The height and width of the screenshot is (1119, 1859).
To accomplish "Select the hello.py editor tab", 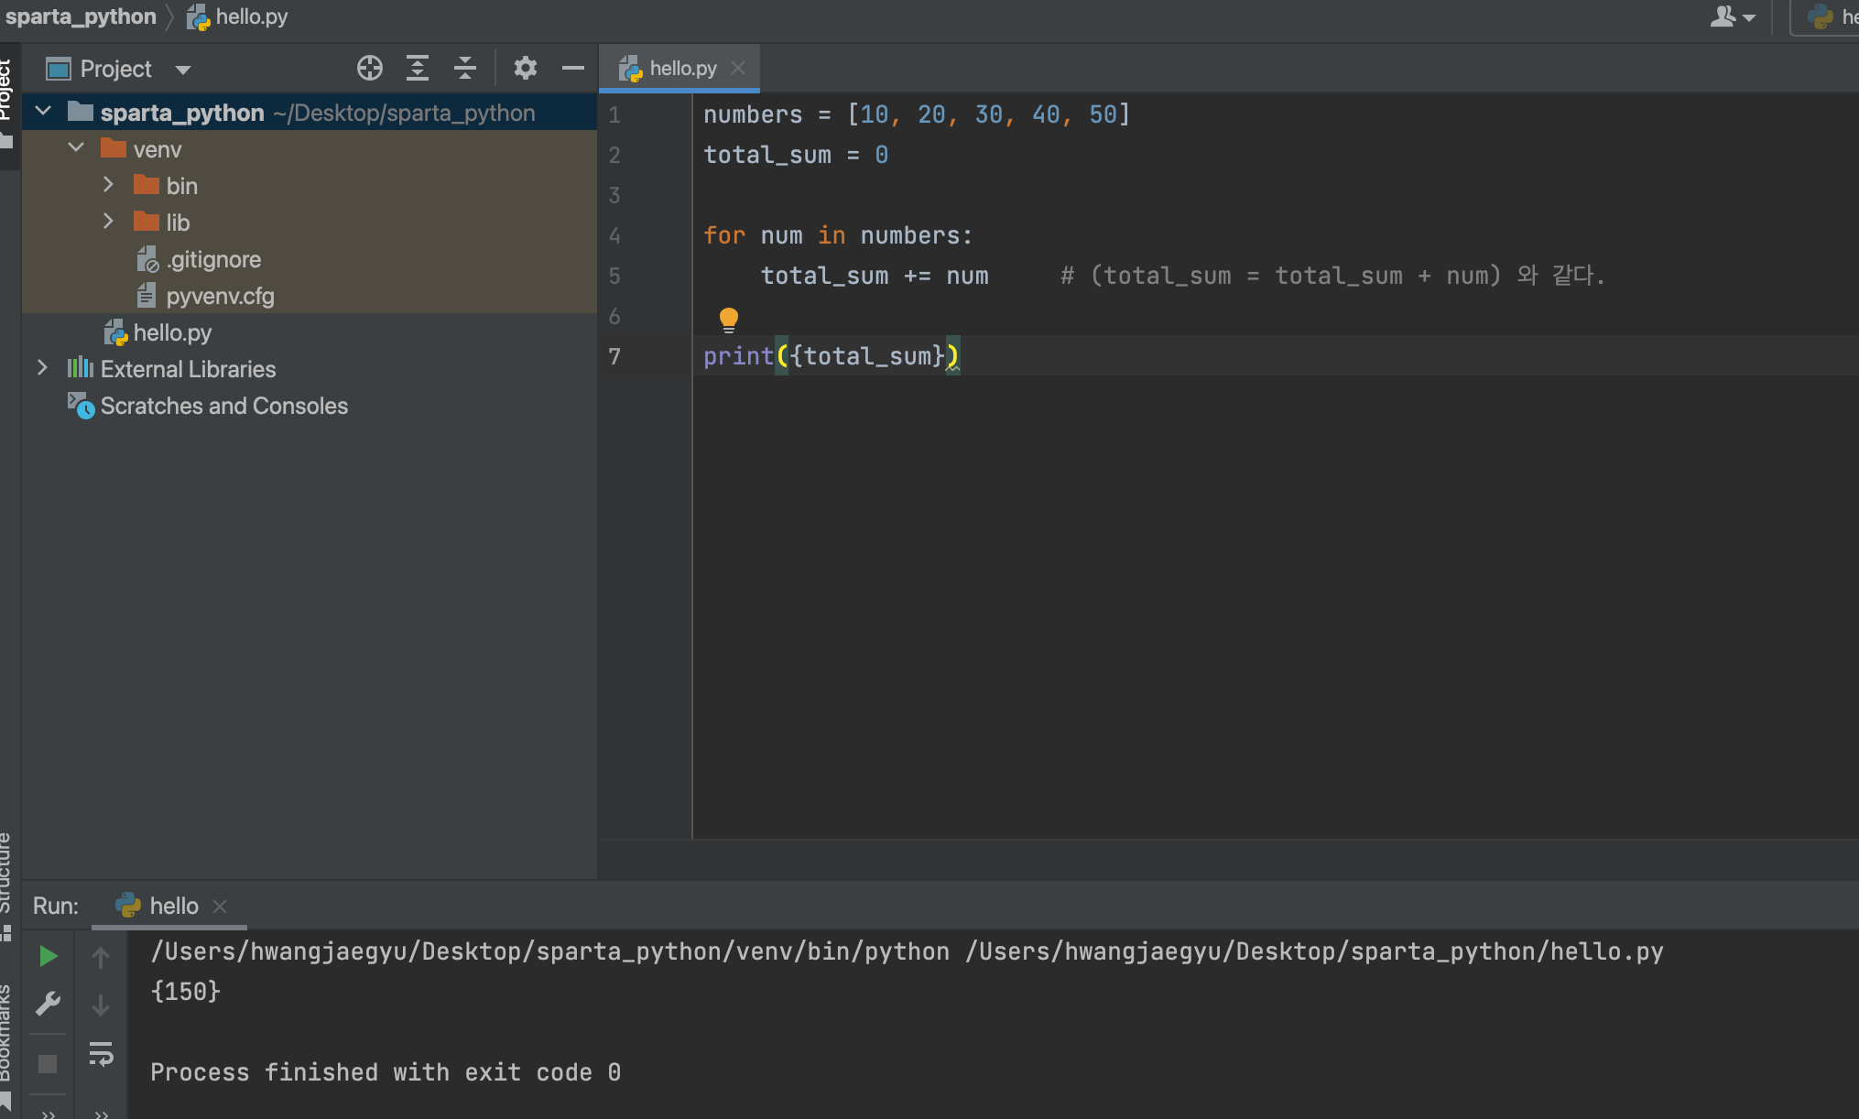I will (x=681, y=69).
